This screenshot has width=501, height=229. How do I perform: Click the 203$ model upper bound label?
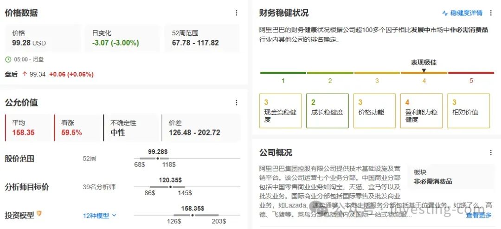point(219,221)
